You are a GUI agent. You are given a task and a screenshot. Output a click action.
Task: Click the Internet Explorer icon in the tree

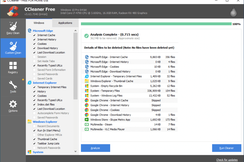coord(29,83)
